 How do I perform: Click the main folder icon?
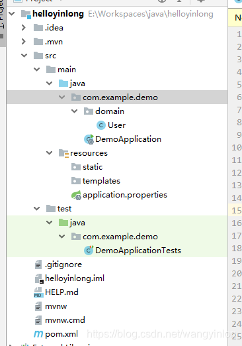pyautogui.click(x=51, y=70)
